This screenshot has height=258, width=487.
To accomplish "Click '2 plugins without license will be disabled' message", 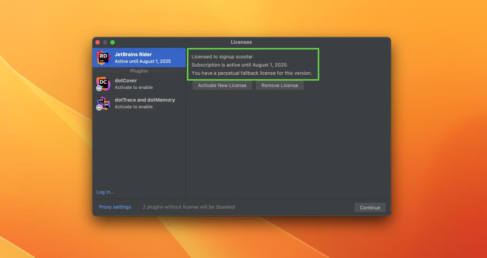I will pos(189,207).
